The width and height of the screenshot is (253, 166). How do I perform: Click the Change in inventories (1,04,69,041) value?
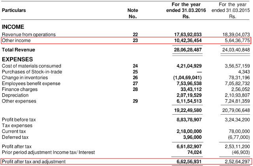click(x=187, y=78)
